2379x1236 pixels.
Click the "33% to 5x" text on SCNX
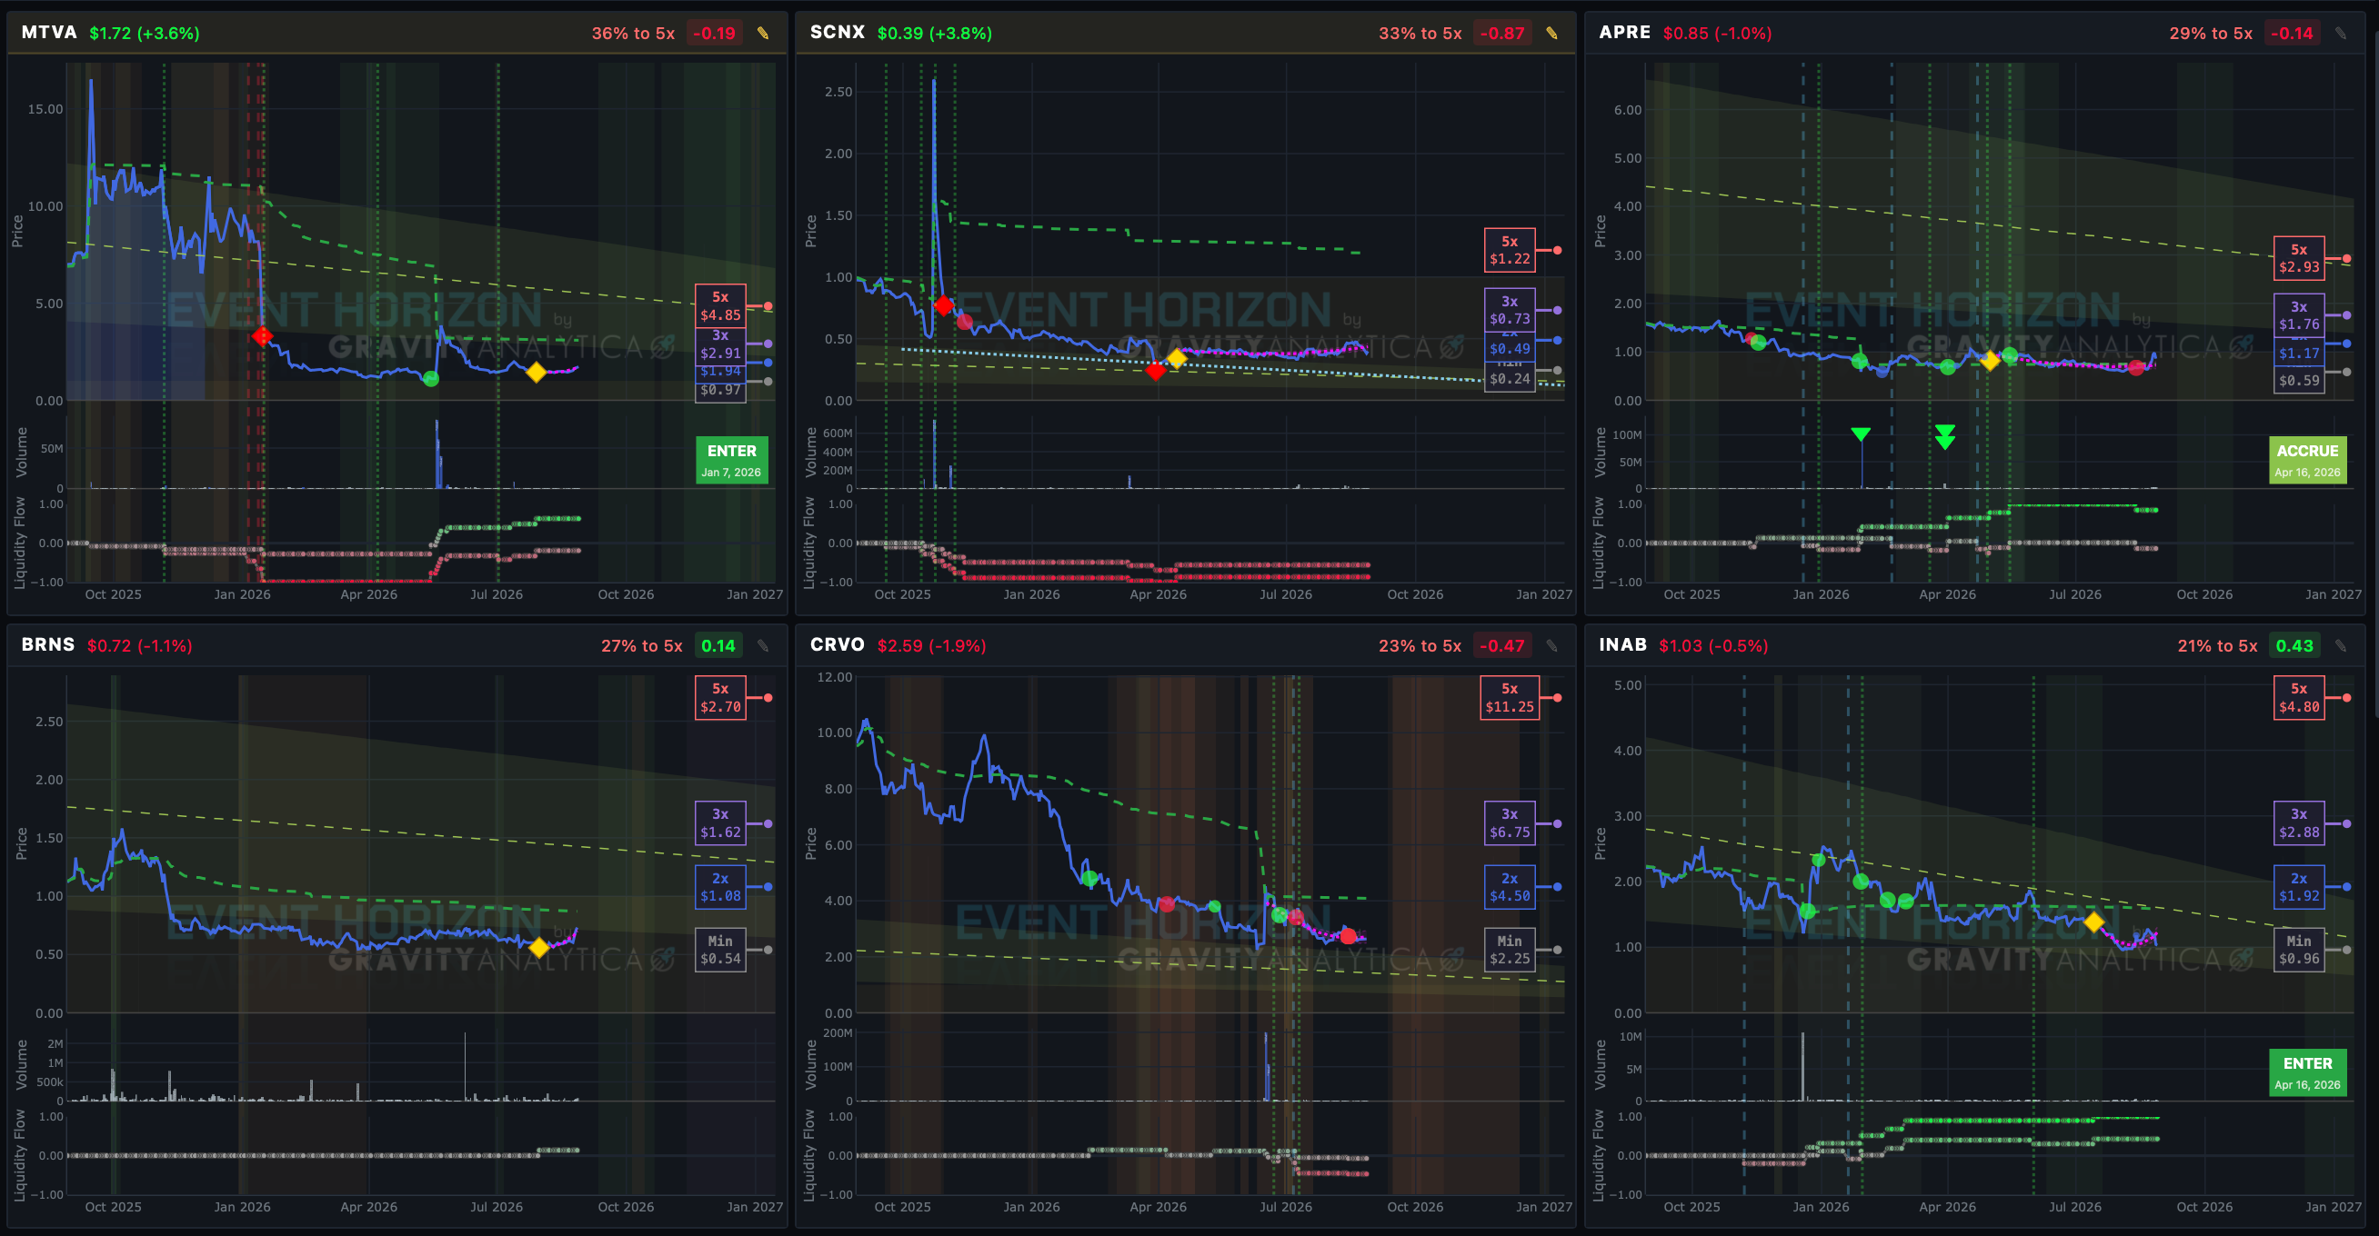pyautogui.click(x=1420, y=34)
